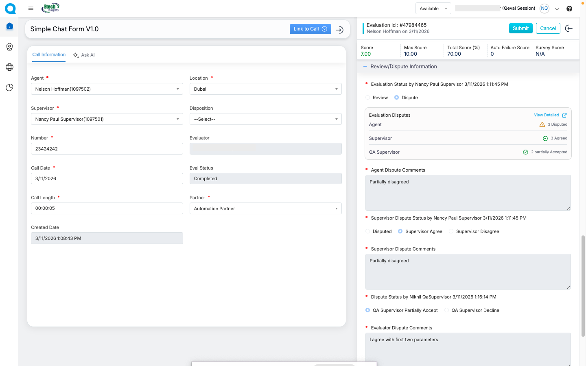Choose QA Supervisor Decline option
This screenshot has width=586, height=366.
tap(446, 310)
